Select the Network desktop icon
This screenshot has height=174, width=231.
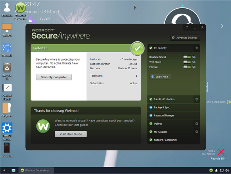tap(7, 50)
